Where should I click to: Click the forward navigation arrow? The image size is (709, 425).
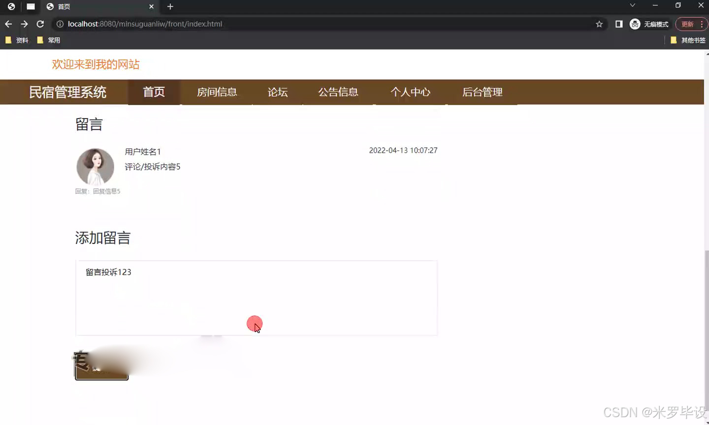click(24, 24)
